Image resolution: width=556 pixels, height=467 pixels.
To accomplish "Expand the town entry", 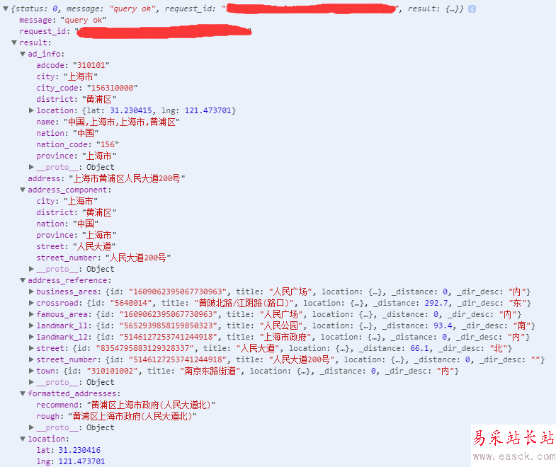I will point(31,371).
